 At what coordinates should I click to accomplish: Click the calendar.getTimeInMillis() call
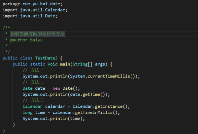pyautogui.click(x=85, y=113)
